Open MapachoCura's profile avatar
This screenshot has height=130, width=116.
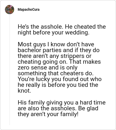(10, 10)
